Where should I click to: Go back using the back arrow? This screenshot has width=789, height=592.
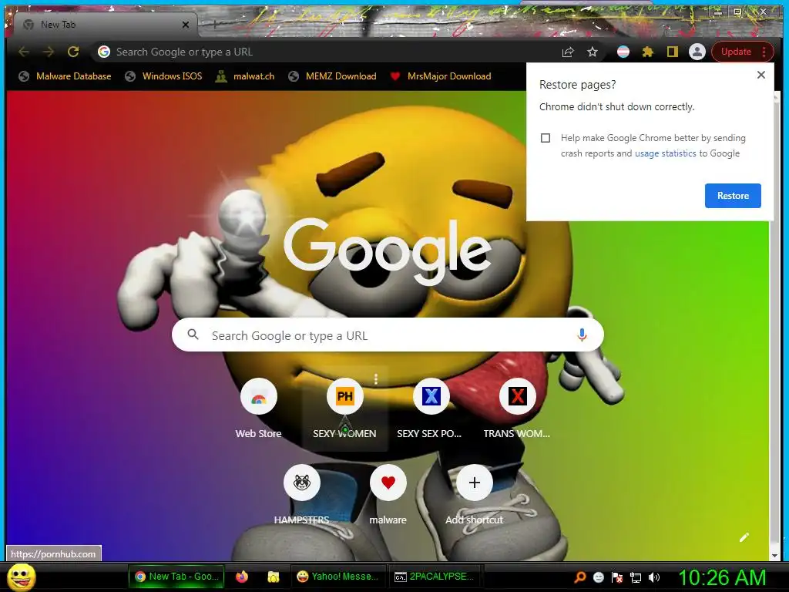point(24,52)
